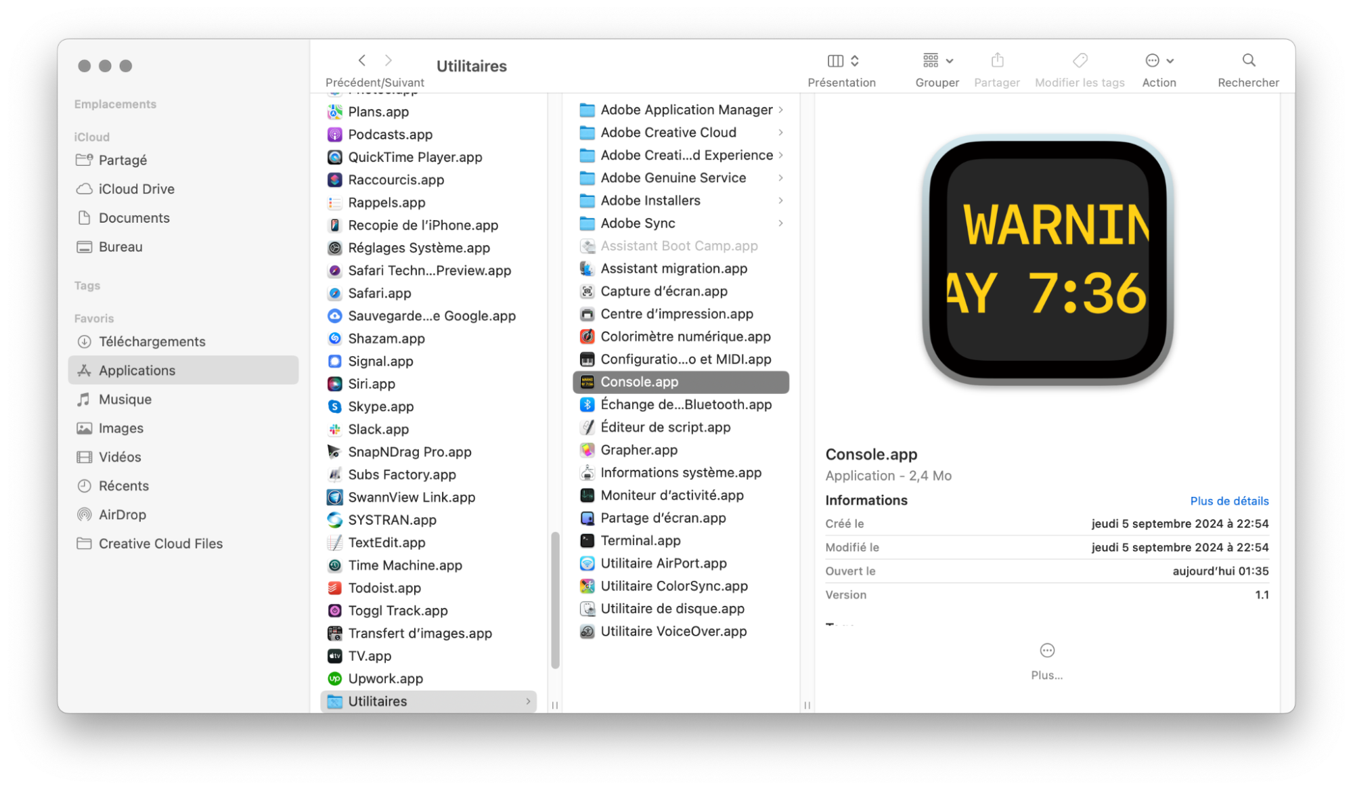Toggle Modifier les tags button

1080,65
